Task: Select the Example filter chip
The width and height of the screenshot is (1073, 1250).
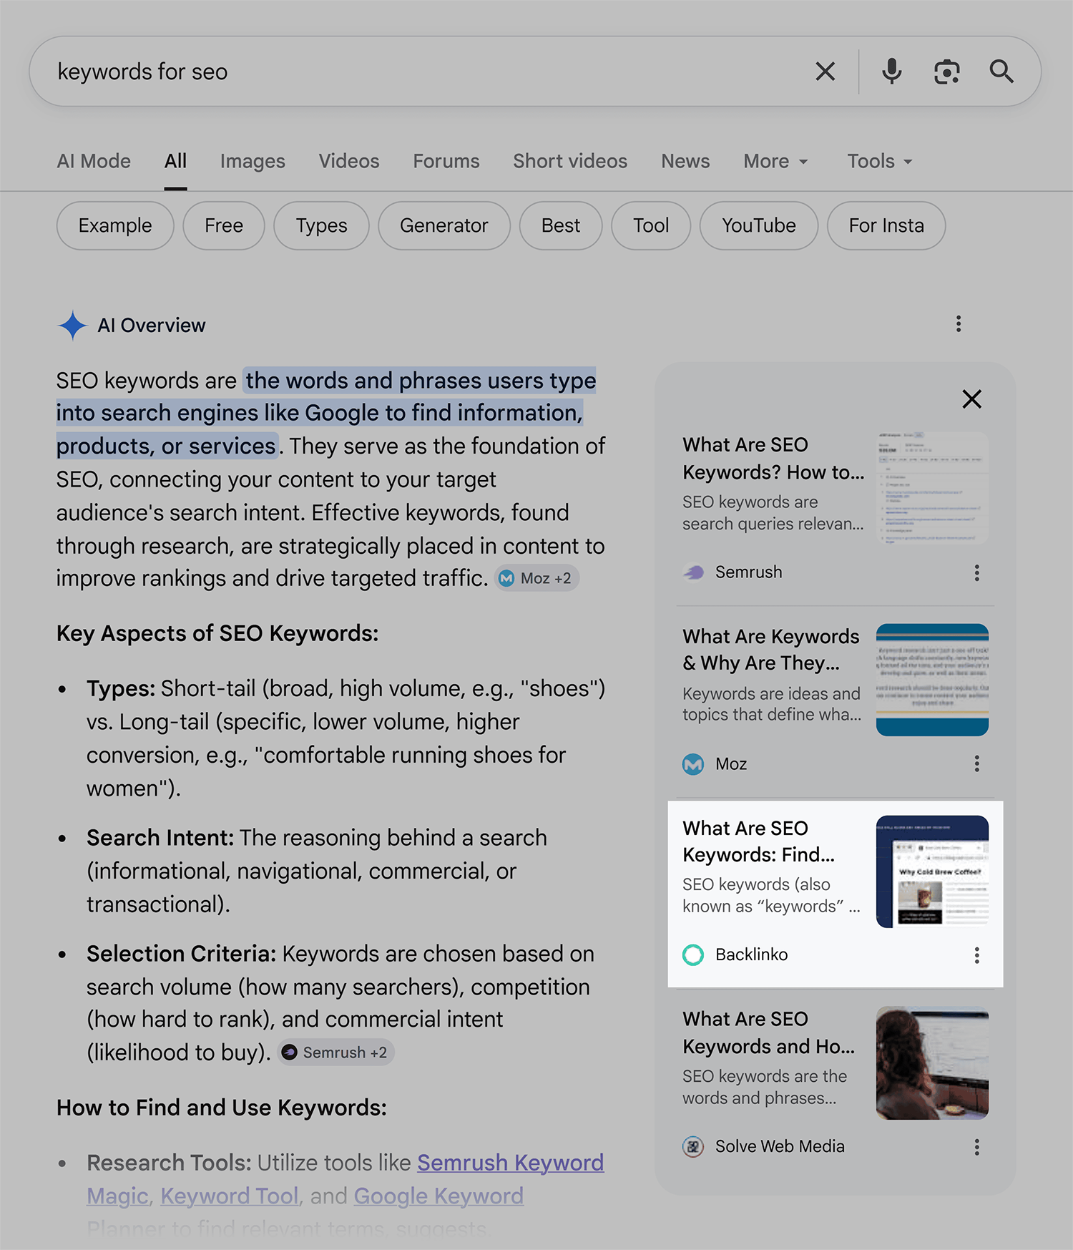Action: (x=115, y=226)
